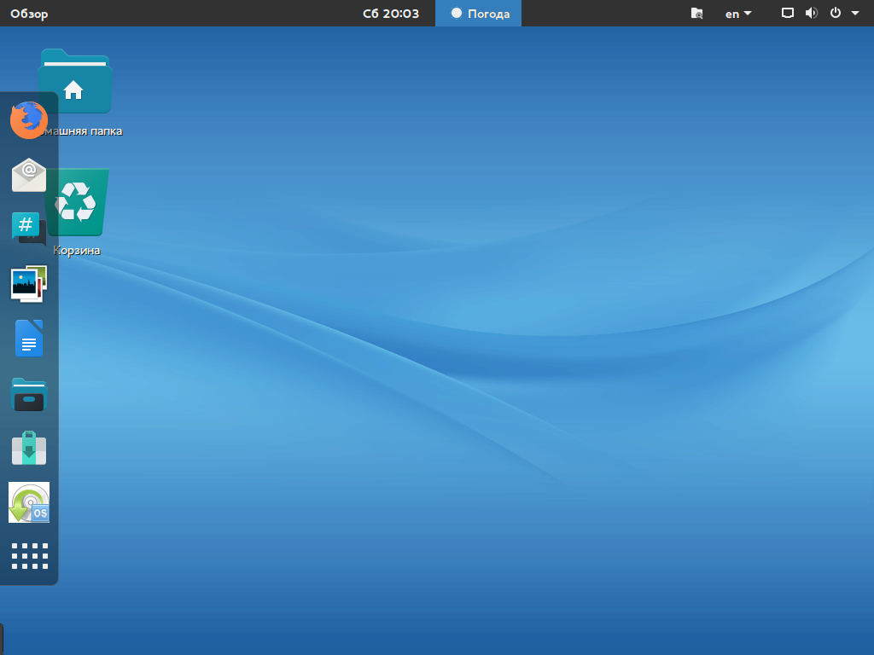Launch the document writer from the dock
874x655 pixels.
29,338
